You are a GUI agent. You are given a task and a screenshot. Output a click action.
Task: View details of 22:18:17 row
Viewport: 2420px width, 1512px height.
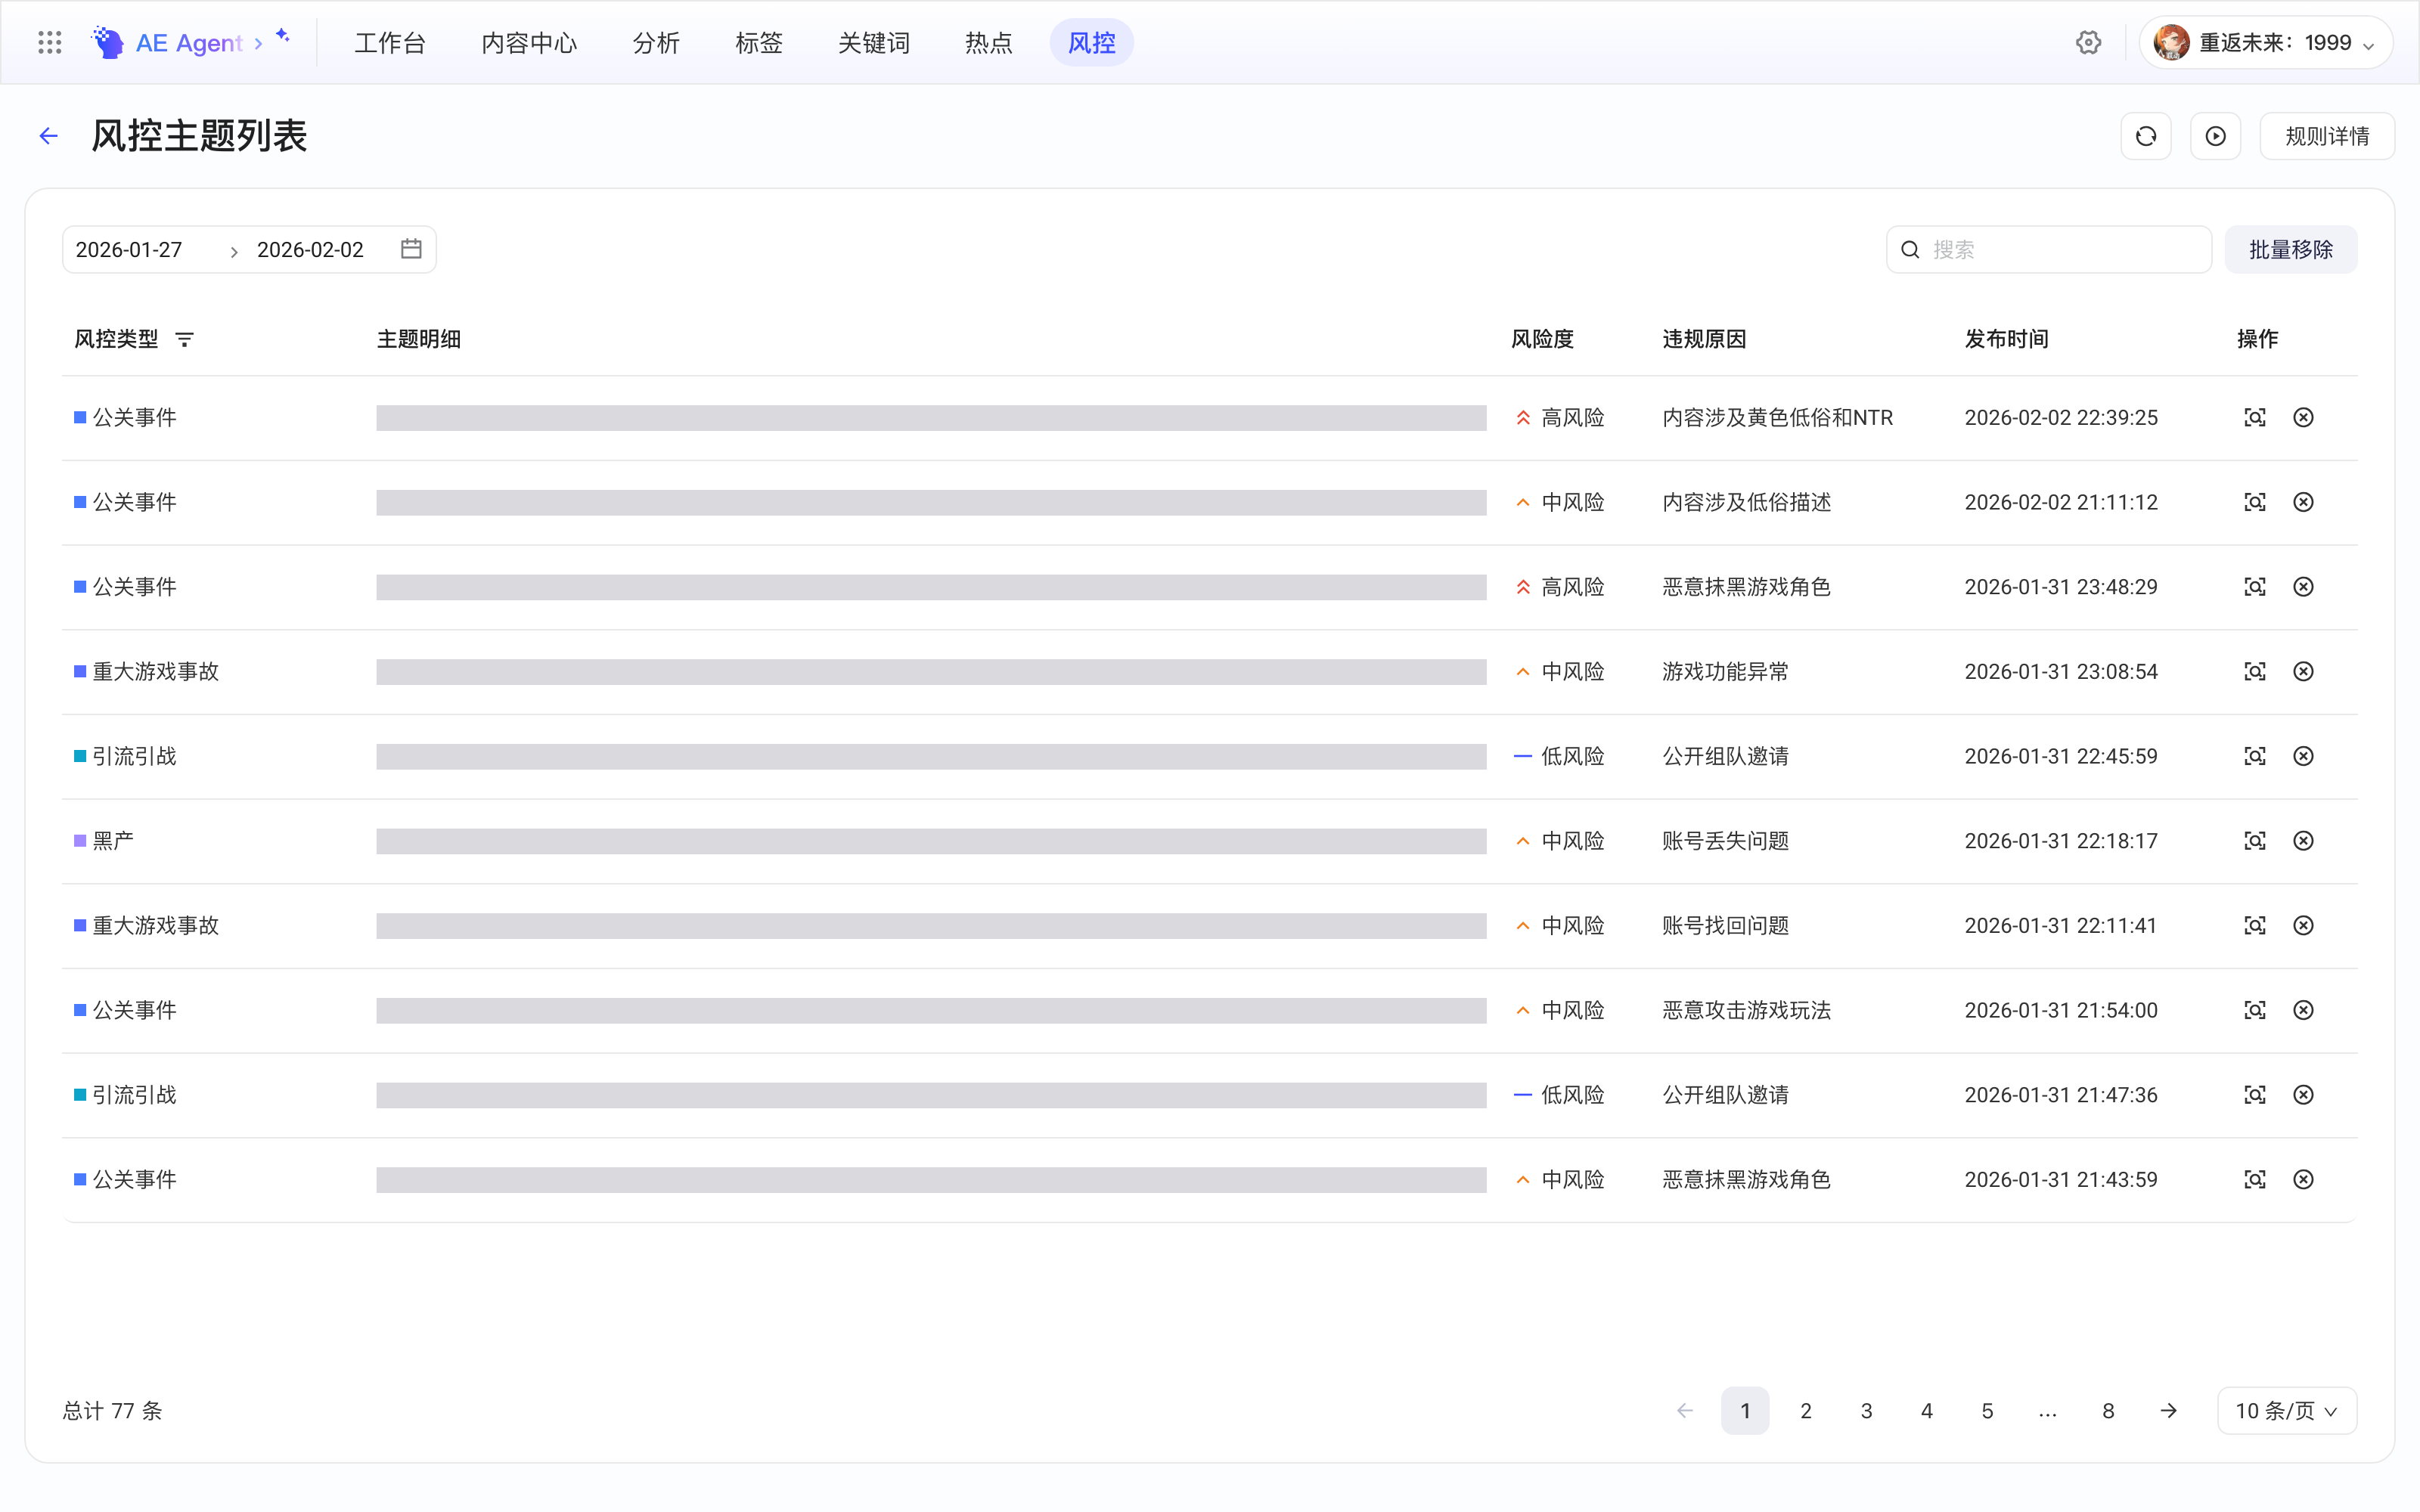[2255, 841]
